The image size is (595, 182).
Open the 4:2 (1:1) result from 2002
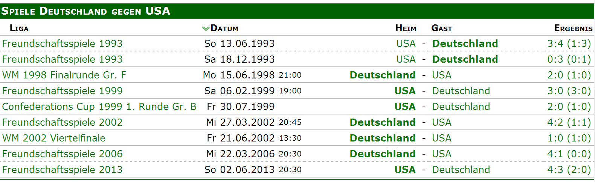click(569, 122)
